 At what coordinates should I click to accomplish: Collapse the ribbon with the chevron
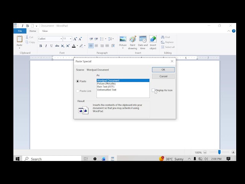tap(229, 31)
